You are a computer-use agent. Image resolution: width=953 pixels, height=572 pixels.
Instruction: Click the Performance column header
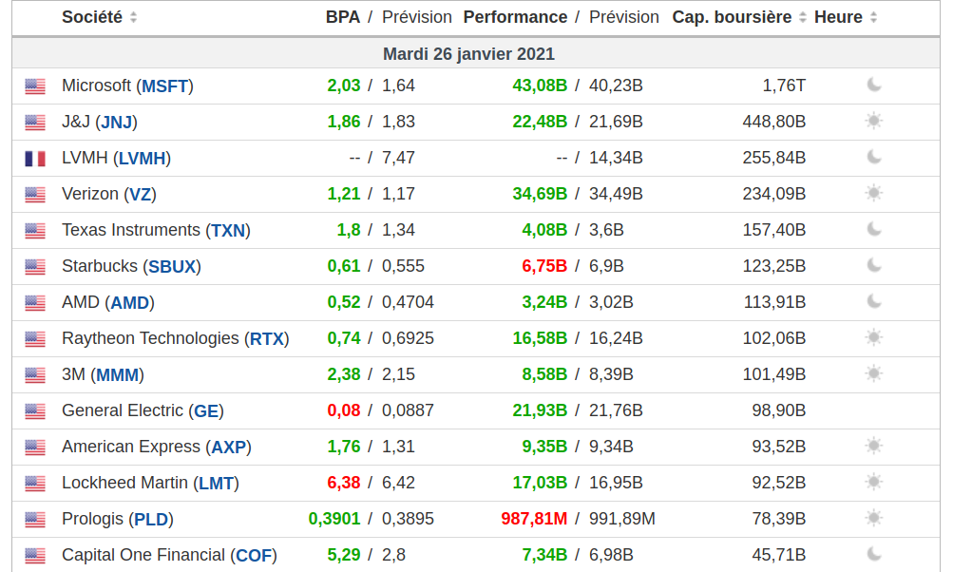coord(515,17)
